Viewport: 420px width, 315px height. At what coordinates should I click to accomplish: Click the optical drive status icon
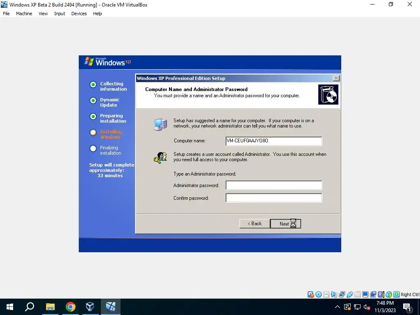[318, 294]
